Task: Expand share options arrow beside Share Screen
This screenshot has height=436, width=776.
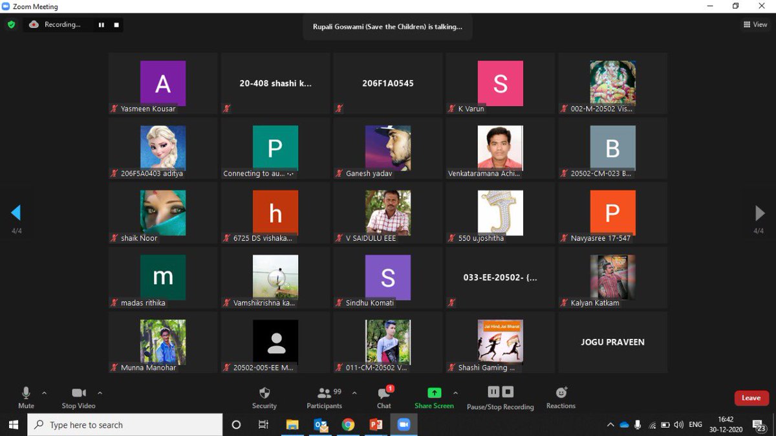Action: point(455,393)
